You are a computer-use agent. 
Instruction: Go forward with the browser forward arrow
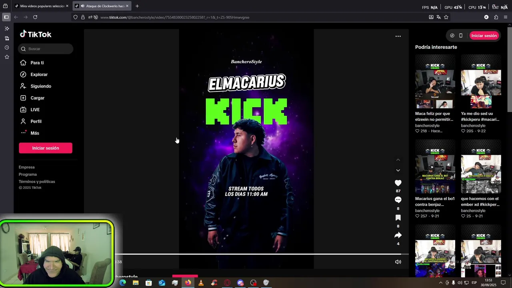[x=26, y=17]
